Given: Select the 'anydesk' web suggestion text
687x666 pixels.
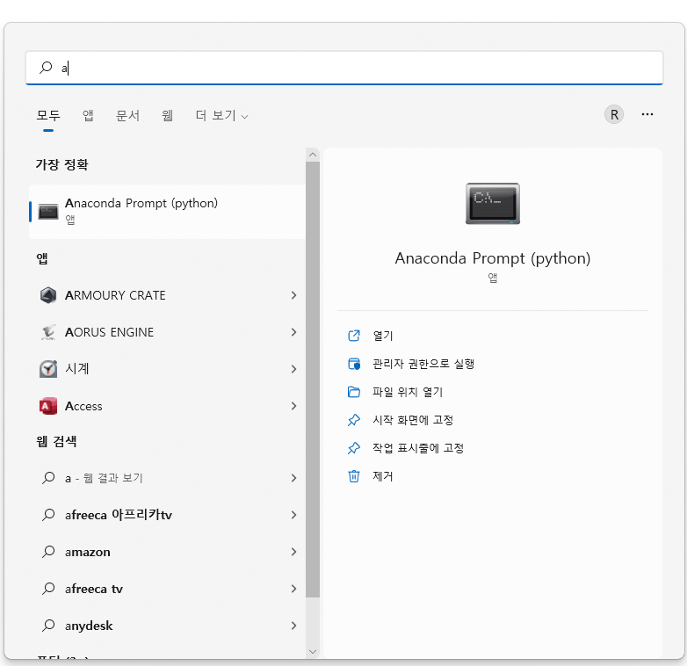Looking at the screenshot, I should (89, 626).
